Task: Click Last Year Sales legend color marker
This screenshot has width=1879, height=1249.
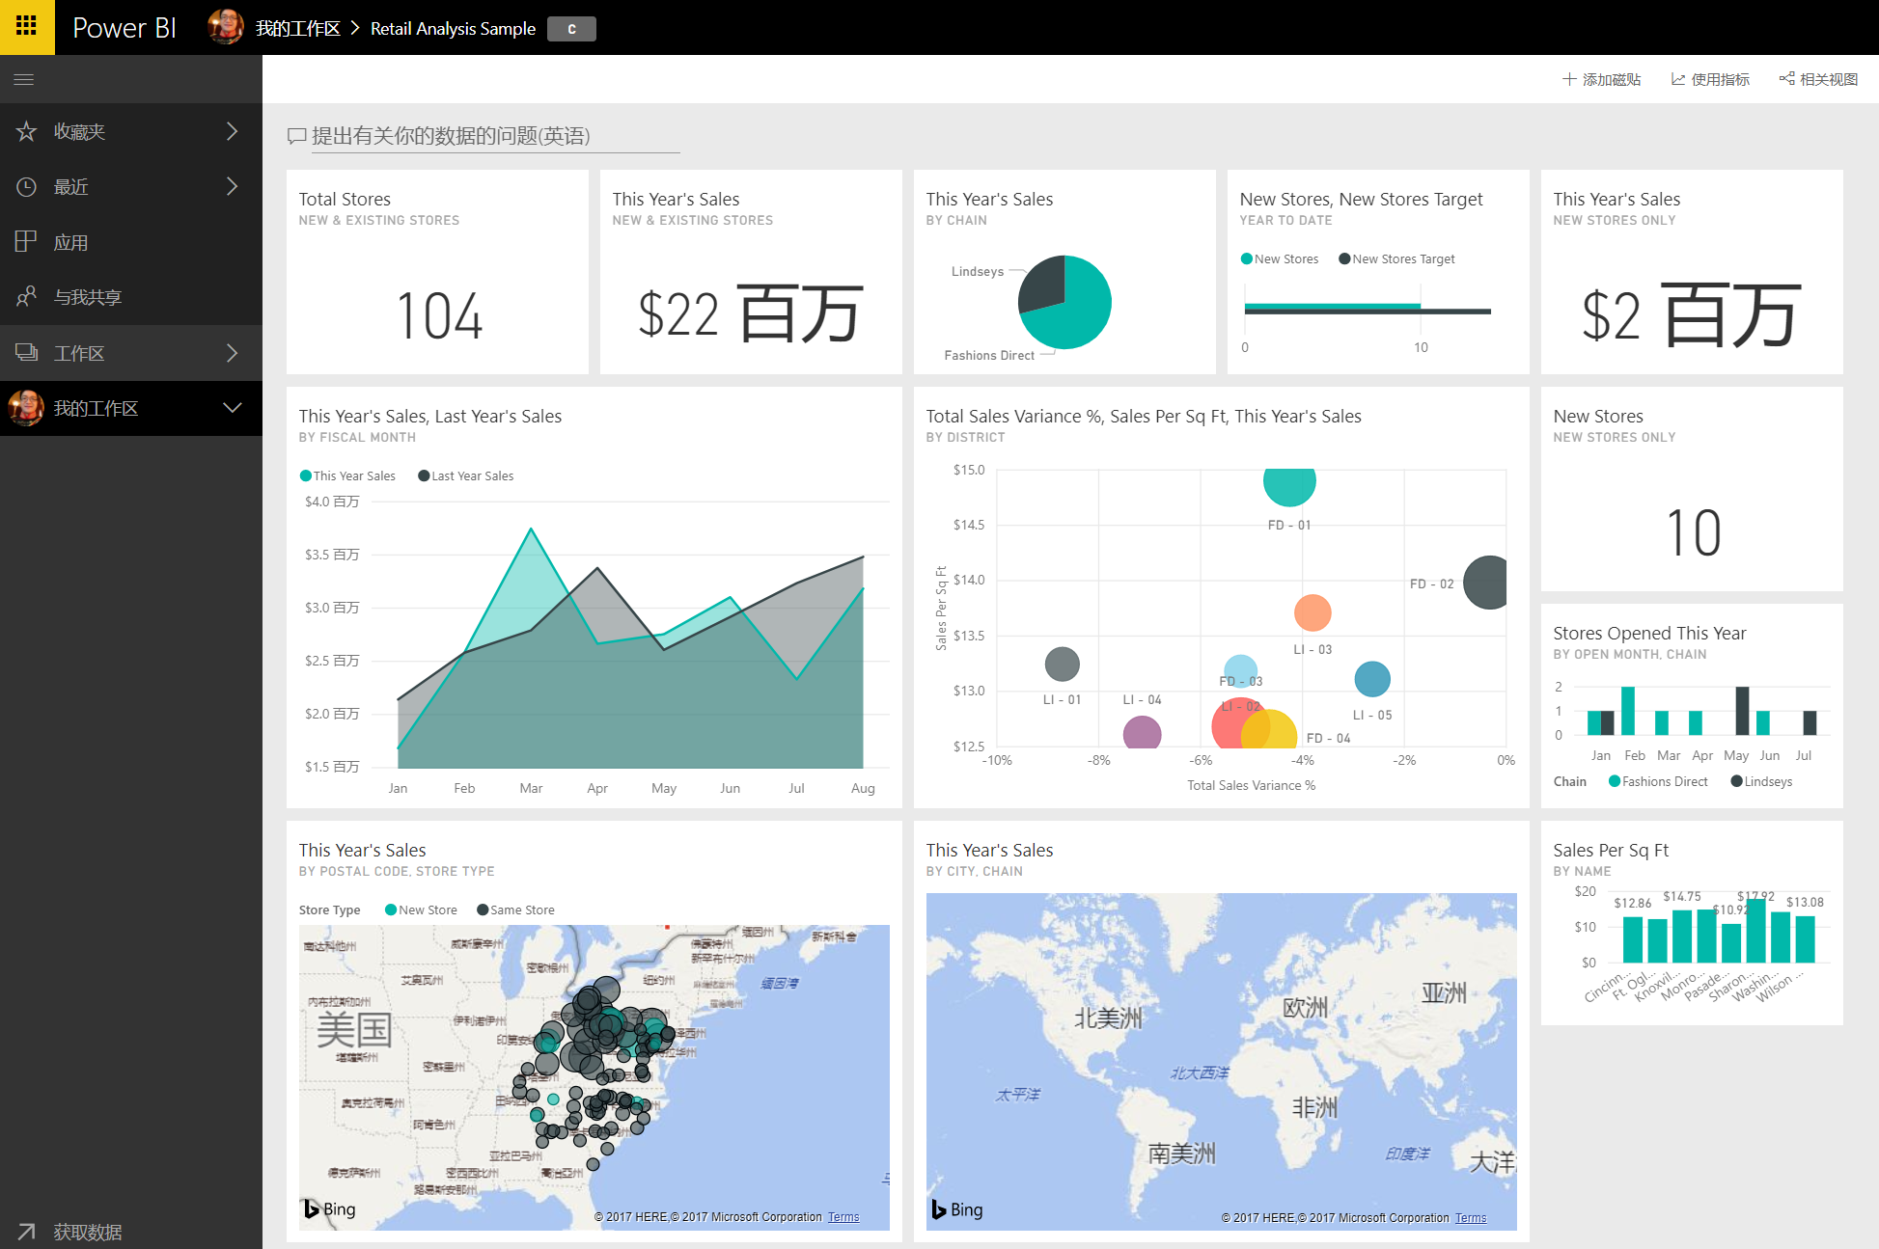Action: (424, 475)
